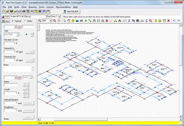
Task: Click the Undo arrow icon
Action: (174, 21)
